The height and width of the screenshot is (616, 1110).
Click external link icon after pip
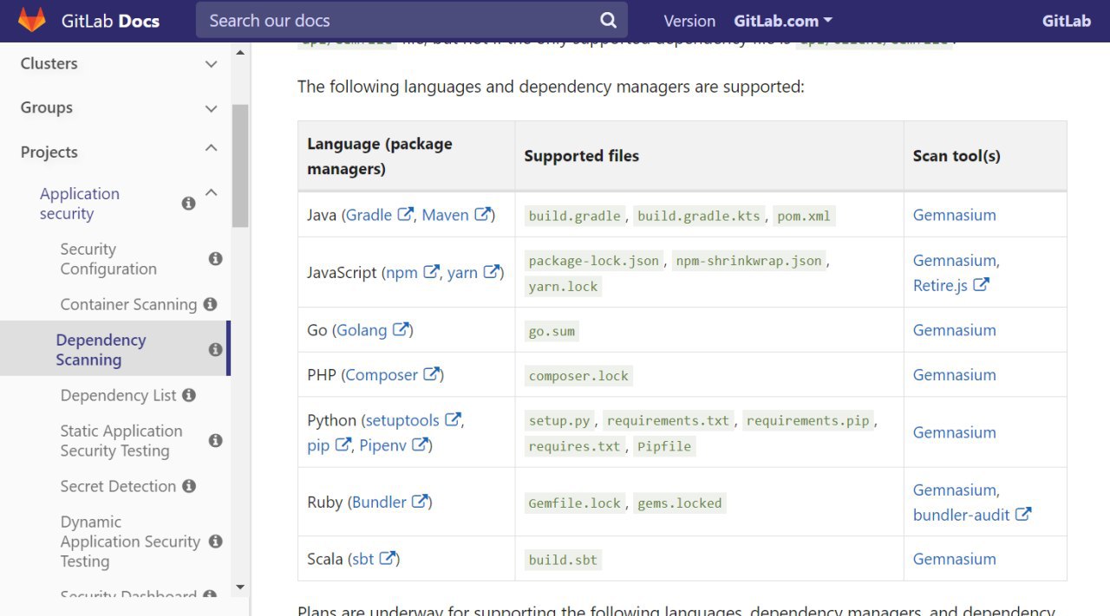[343, 444]
